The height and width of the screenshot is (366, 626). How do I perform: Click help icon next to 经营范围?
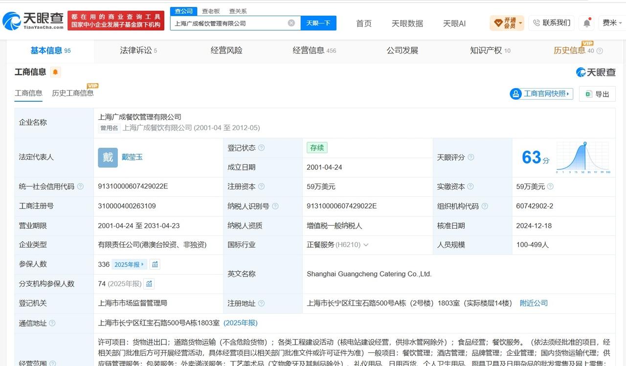pyautogui.click(x=52, y=363)
